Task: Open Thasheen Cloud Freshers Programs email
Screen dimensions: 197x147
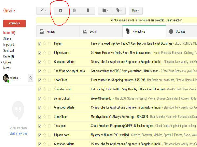Action: click(117, 126)
